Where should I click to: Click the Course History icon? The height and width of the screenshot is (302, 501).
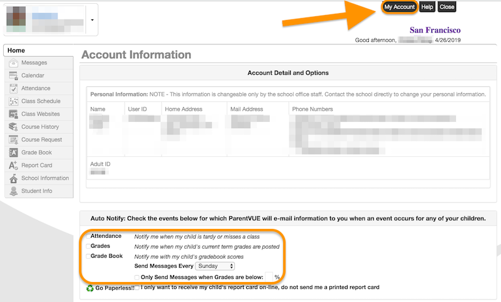click(x=14, y=127)
